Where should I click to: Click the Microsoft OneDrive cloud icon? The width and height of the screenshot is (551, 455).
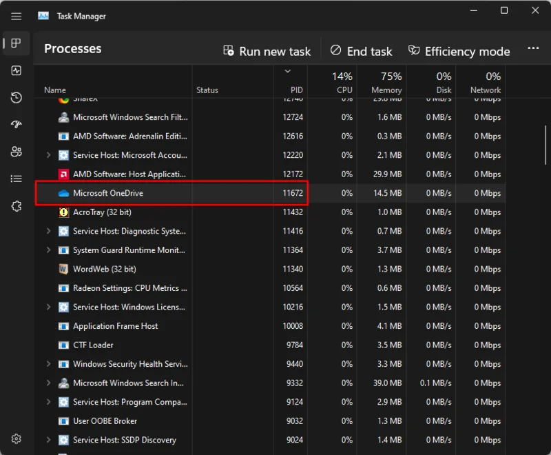tap(63, 193)
